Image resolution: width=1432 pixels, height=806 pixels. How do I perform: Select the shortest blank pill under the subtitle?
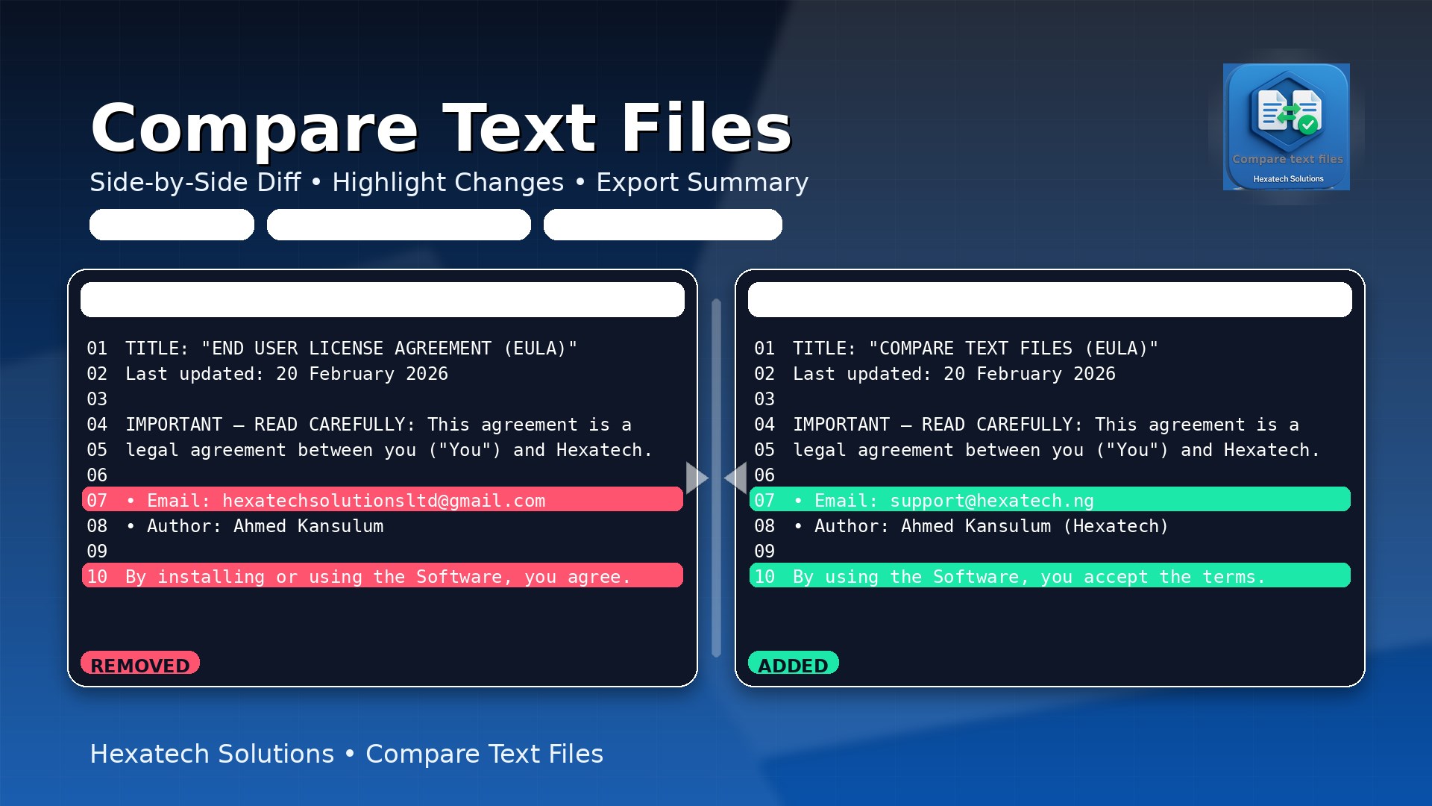coord(172,225)
